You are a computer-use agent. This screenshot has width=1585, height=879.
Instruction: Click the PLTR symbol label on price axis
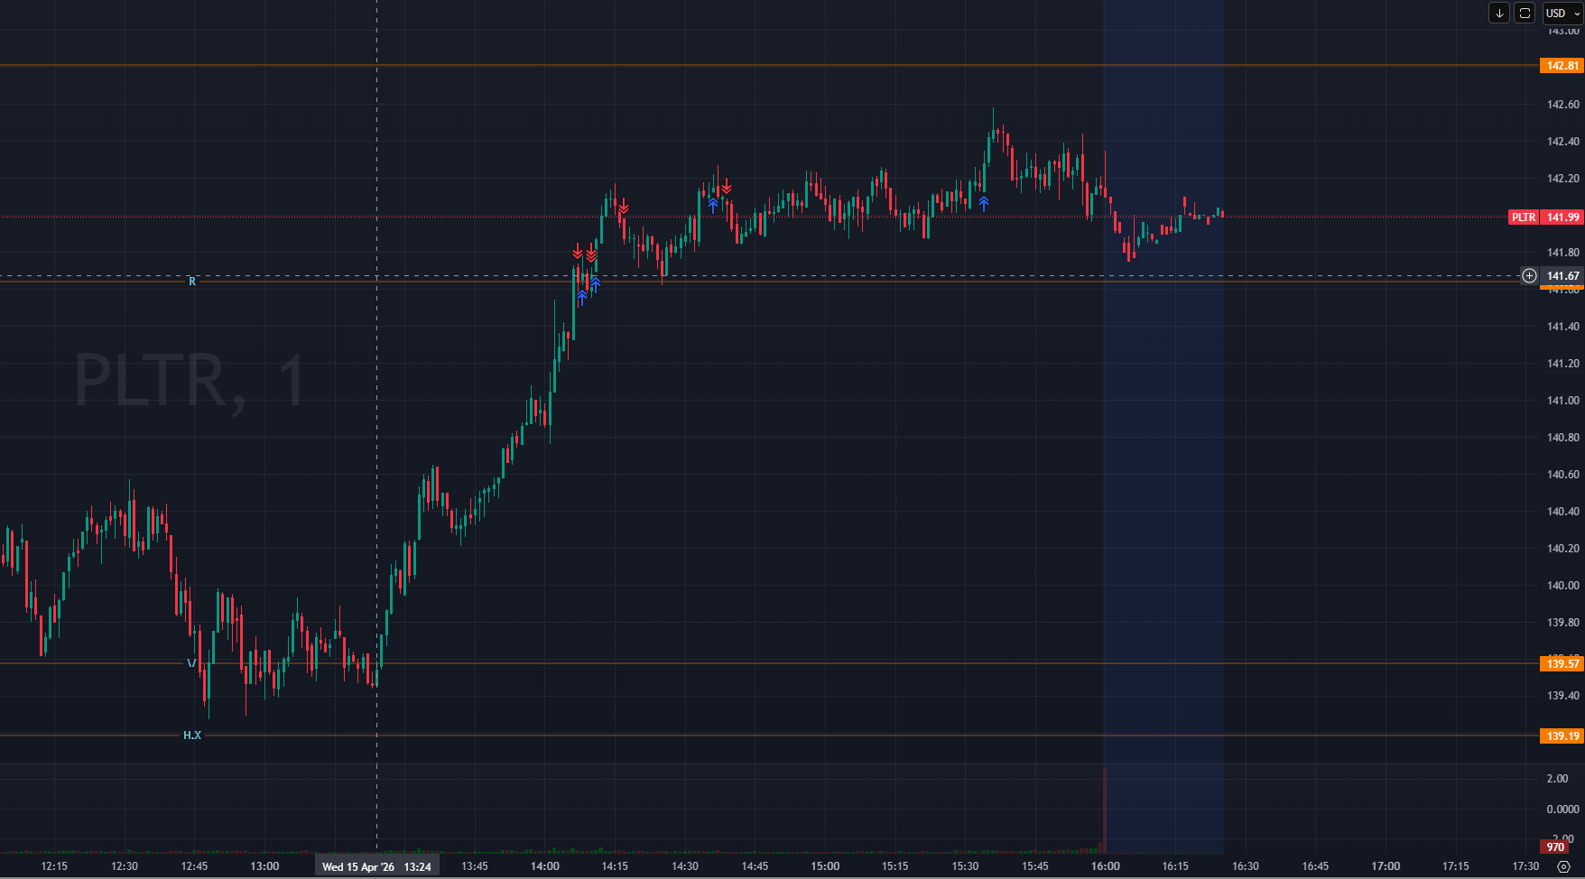pos(1524,217)
